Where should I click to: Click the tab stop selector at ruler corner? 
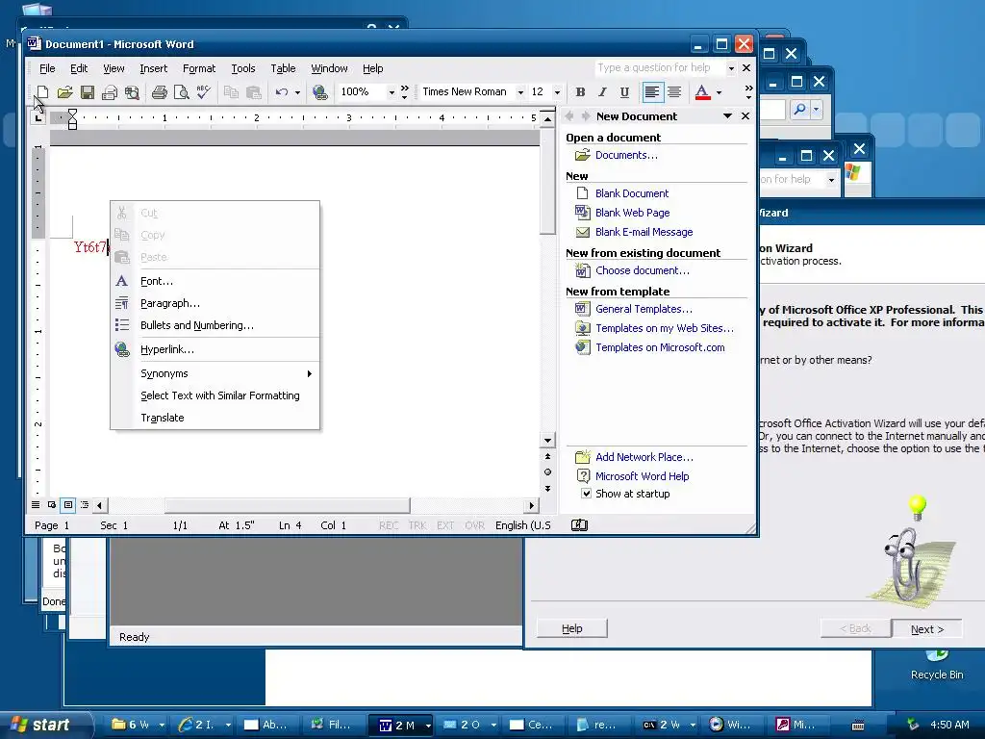38,117
